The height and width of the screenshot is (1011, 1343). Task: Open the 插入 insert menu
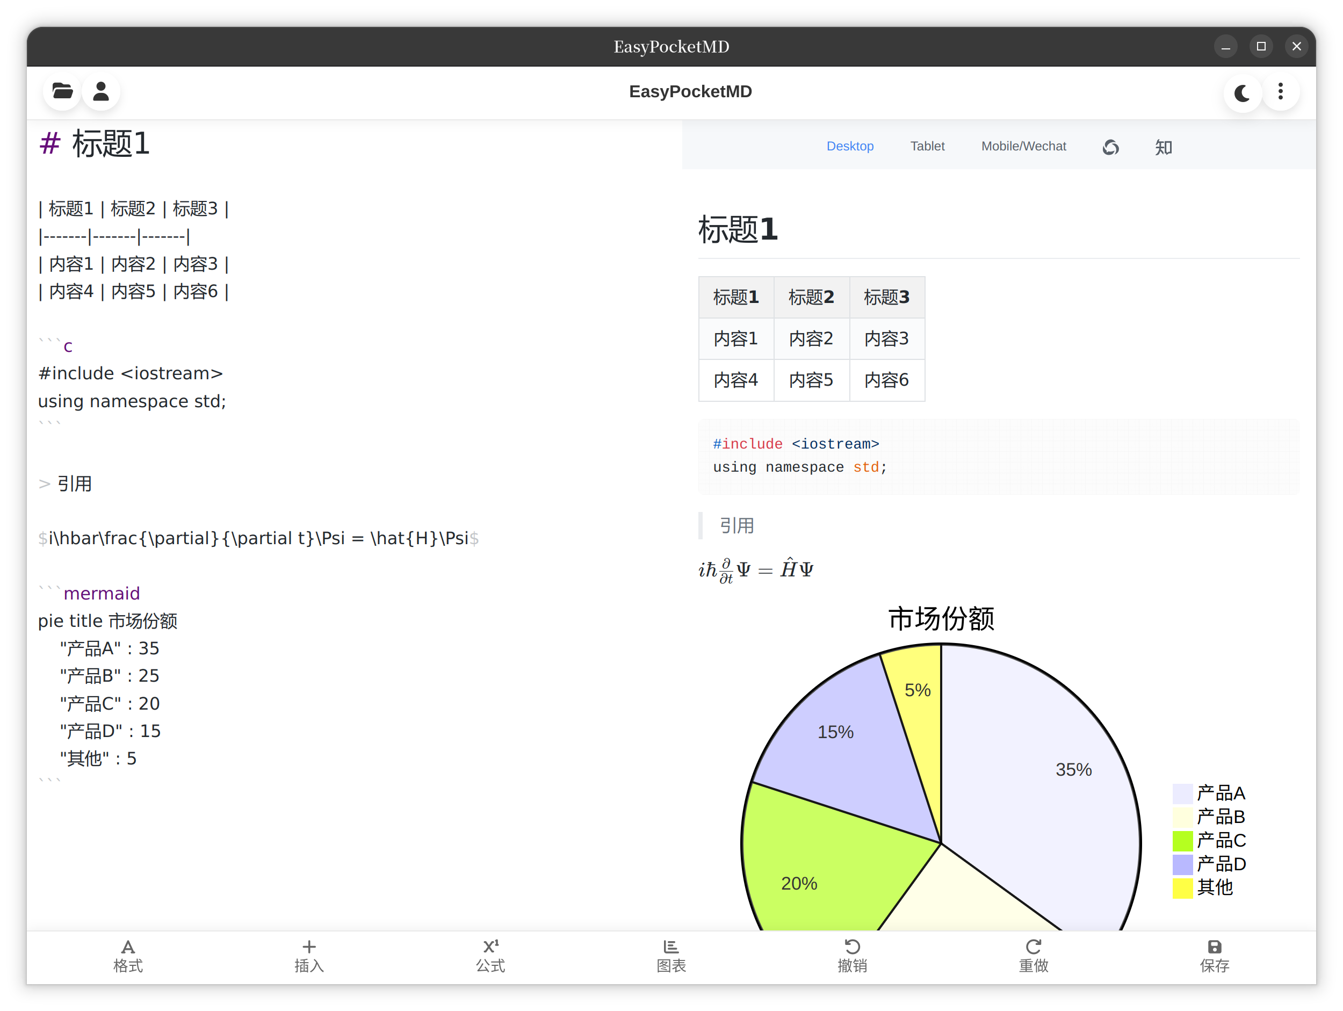point(309,956)
